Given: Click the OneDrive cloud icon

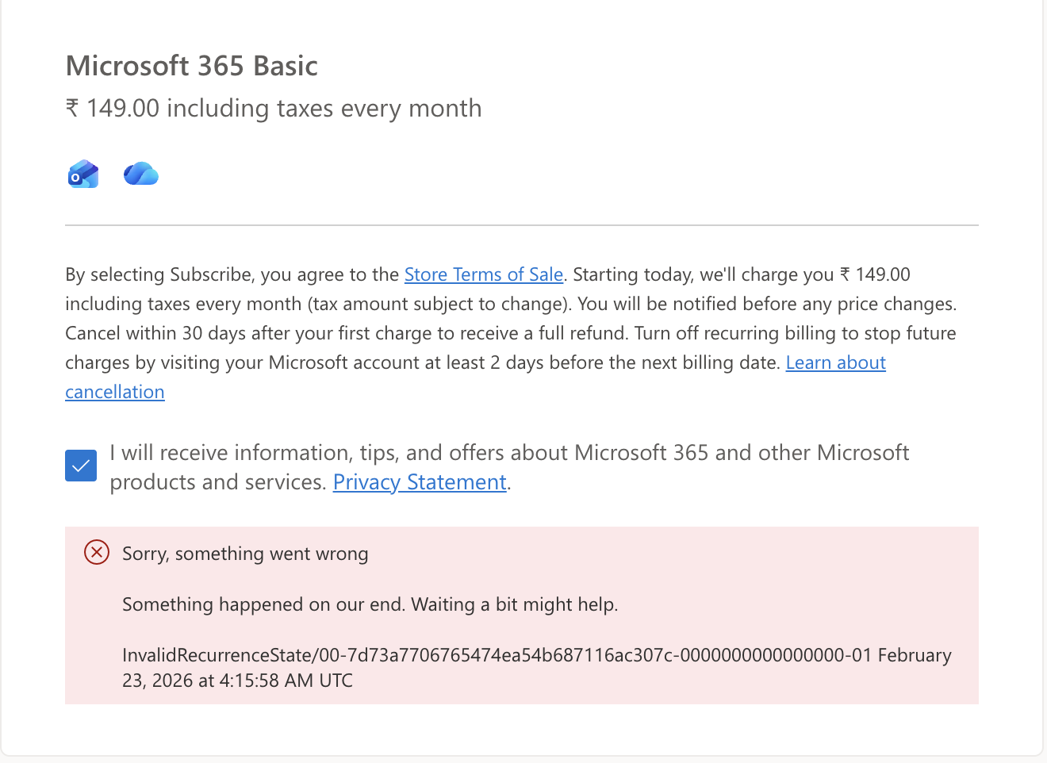Looking at the screenshot, I should click(x=141, y=174).
